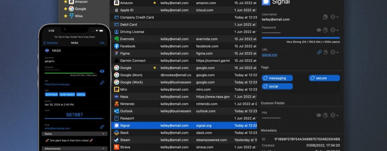Click the Signal password strength bar

[300, 38]
